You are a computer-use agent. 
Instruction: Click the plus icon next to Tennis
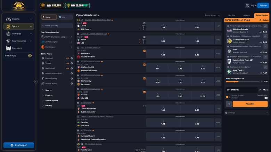point(72,63)
